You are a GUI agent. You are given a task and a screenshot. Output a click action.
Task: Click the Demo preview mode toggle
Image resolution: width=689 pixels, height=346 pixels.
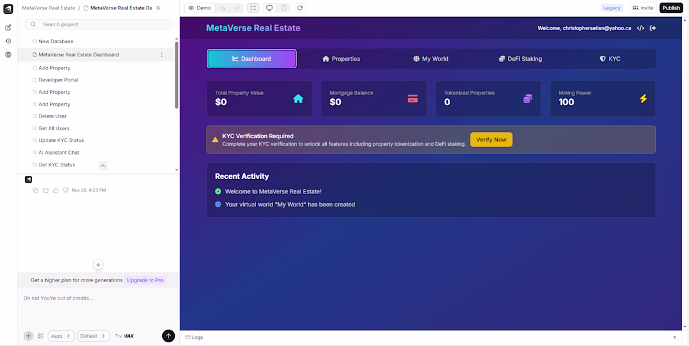(200, 8)
